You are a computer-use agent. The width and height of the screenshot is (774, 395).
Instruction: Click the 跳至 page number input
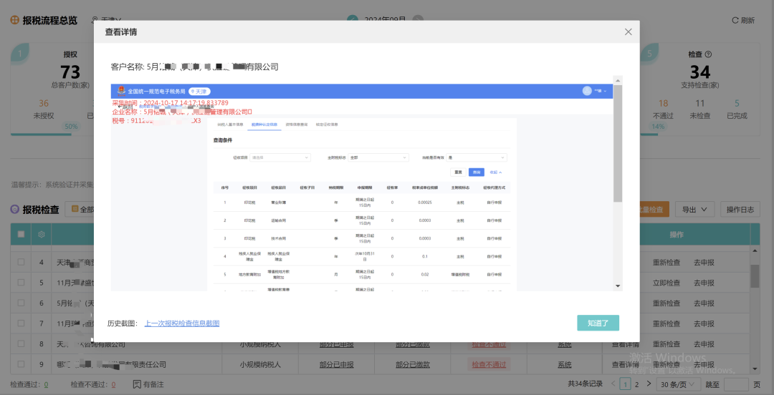[x=736, y=384]
